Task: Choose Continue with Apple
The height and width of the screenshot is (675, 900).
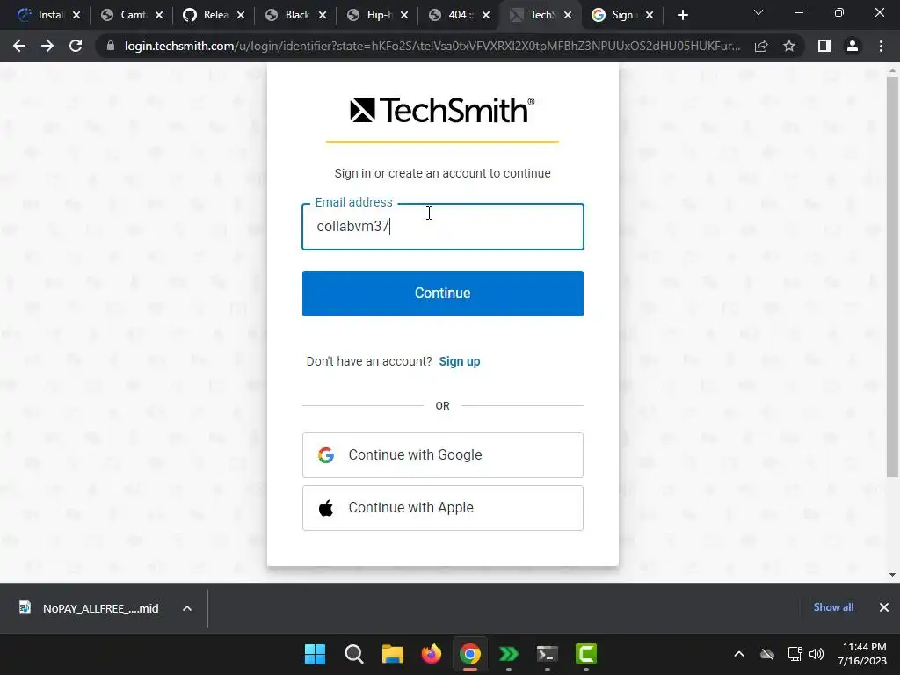Action: point(443,508)
